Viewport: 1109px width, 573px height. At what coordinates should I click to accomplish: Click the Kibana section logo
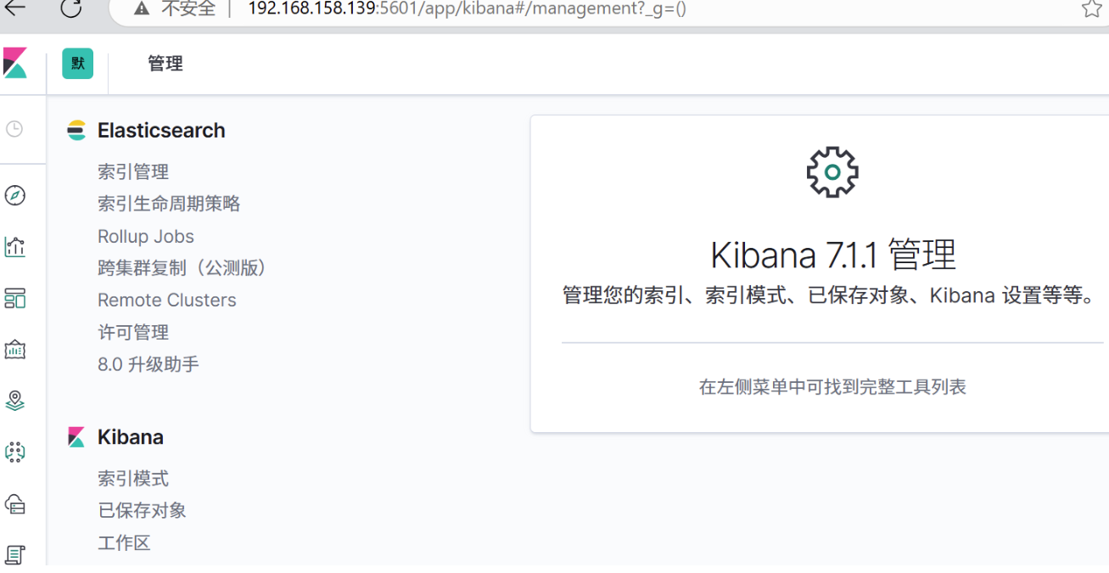(76, 437)
